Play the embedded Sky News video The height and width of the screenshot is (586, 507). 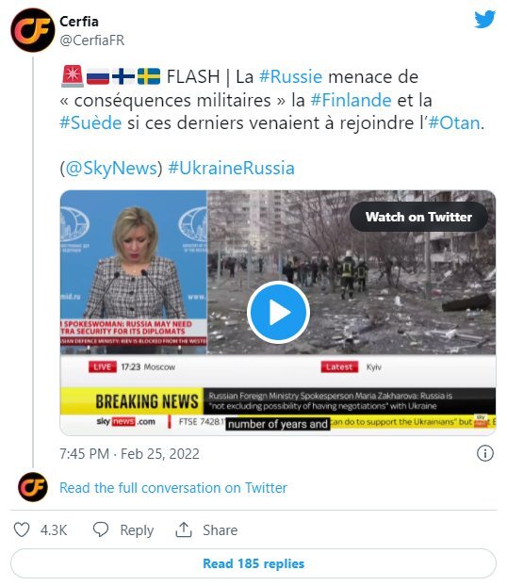(x=278, y=312)
